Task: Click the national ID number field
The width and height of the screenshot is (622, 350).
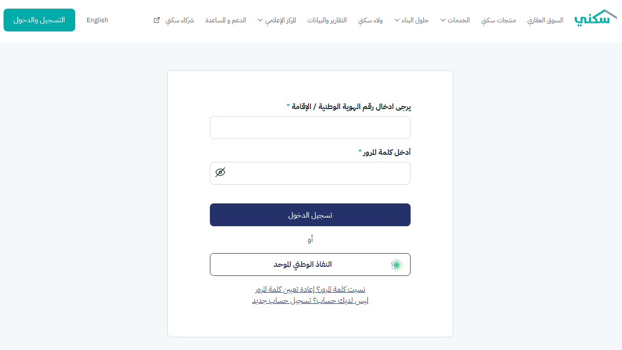Action: pyautogui.click(x=310, y=127)
